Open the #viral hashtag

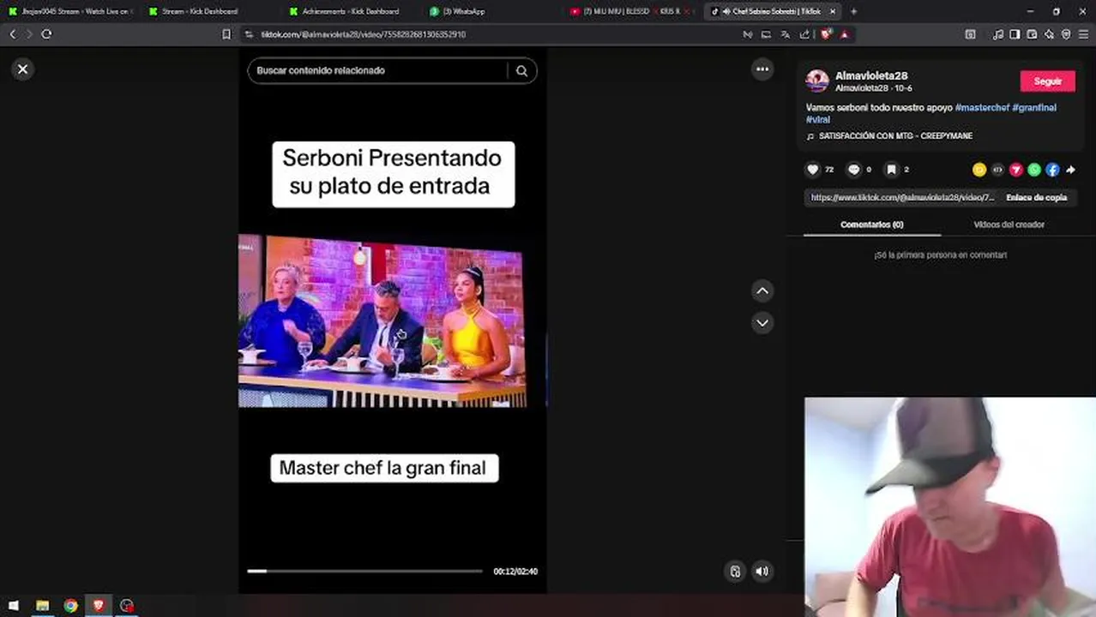tap(818, 120)
